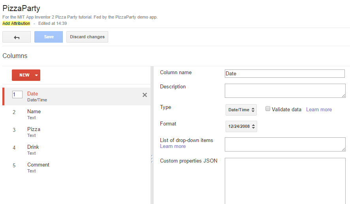Click the Add Attribution link

[16, 23]
